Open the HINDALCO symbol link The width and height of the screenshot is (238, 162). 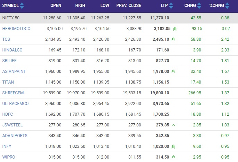point(12,50)
